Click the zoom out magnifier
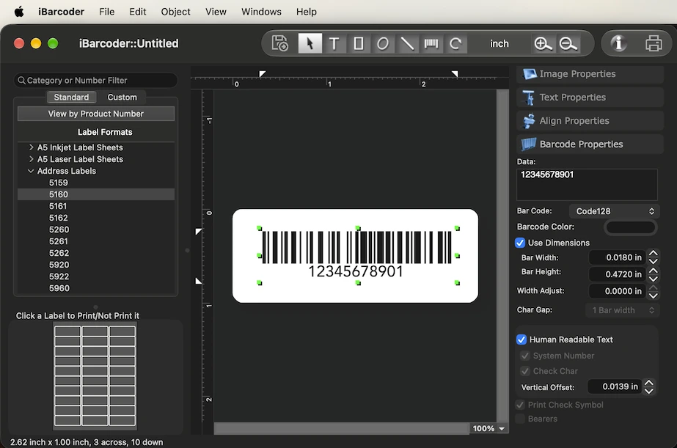677x448 pixels. (x=568, y=43)
